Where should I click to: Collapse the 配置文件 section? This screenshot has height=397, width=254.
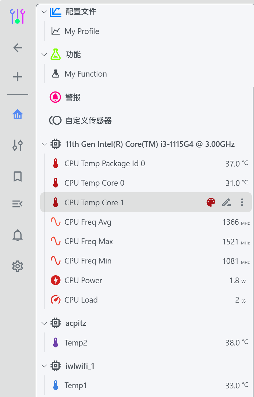tap(44, 12)
